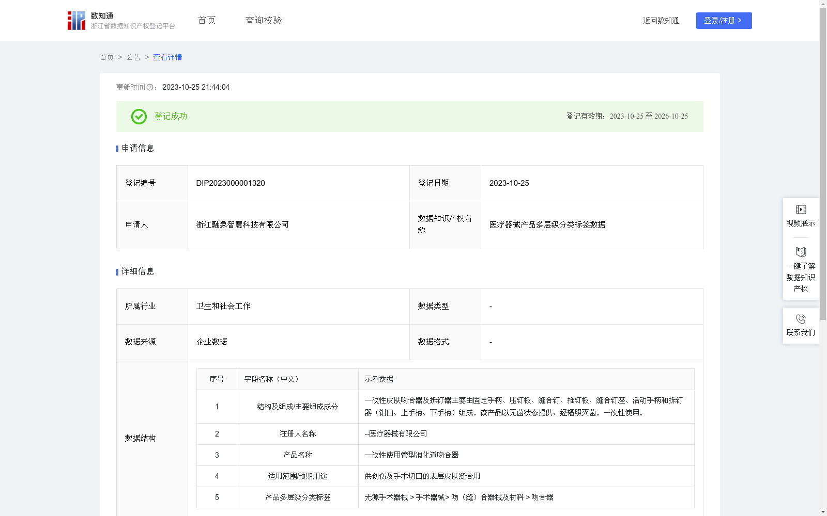Viewport: 827px width, 516px height.
Task: Click the 登录/注册 button
Action: pyautogui.click(x=724, y=21)
